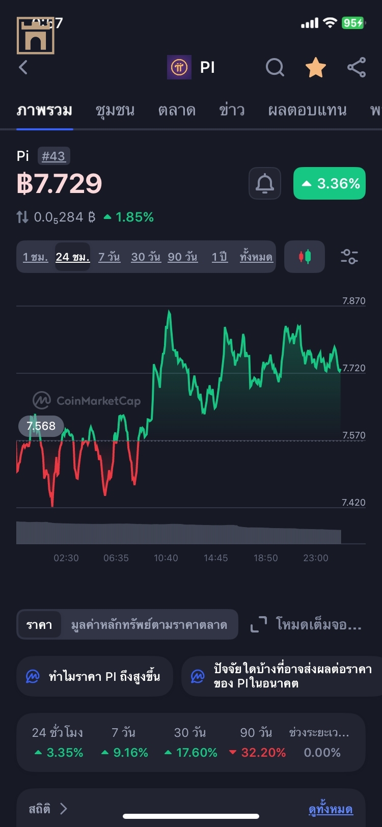
Task: Tap the price swap arrows icon
Action: 22,217
